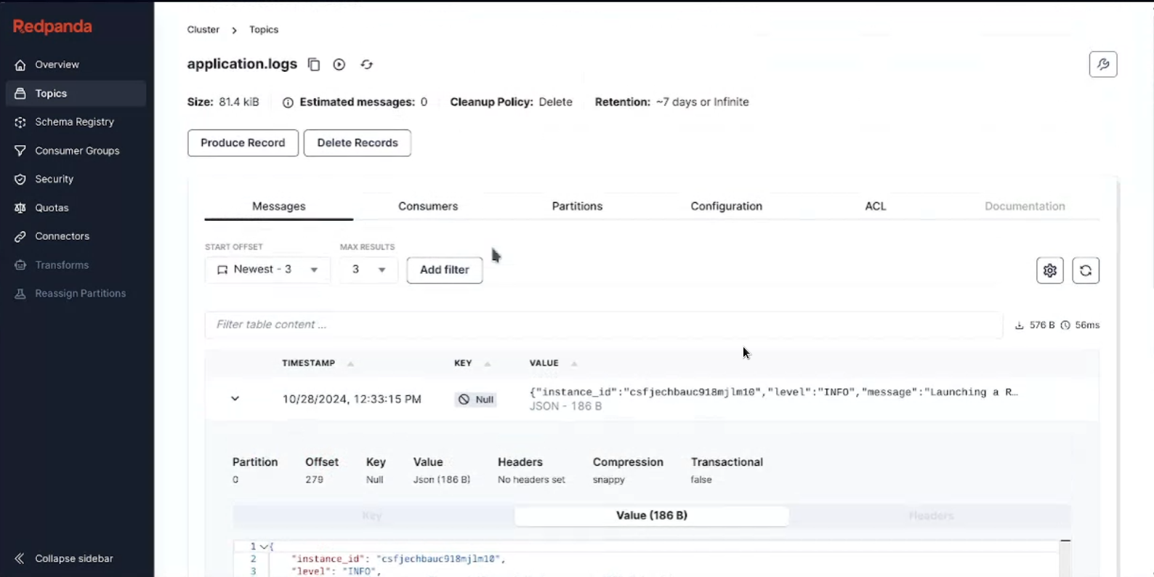This screenshot has width=1154, height=577.
Task: Click the Null key badge
Action: [476, 400]
